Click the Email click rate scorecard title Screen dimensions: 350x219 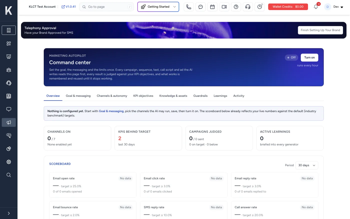[154, 178]
